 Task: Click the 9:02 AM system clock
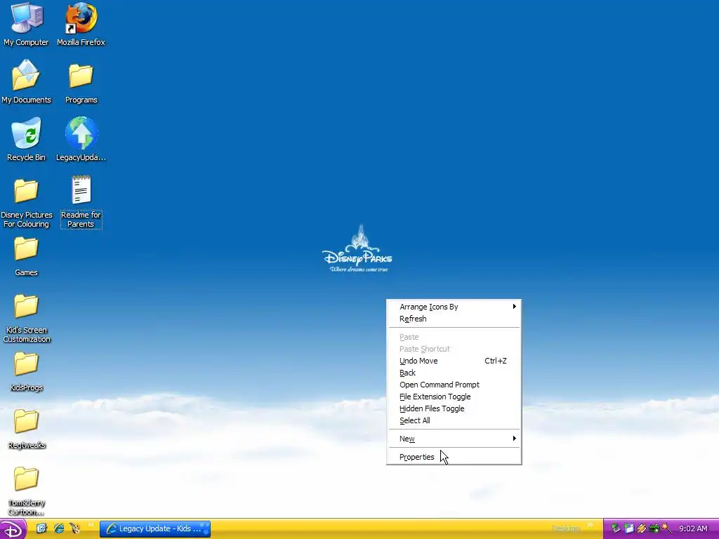coord(693,528)
